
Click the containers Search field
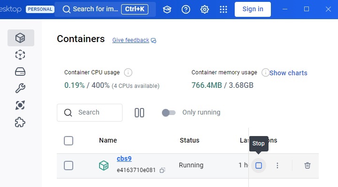coord(90,113)
